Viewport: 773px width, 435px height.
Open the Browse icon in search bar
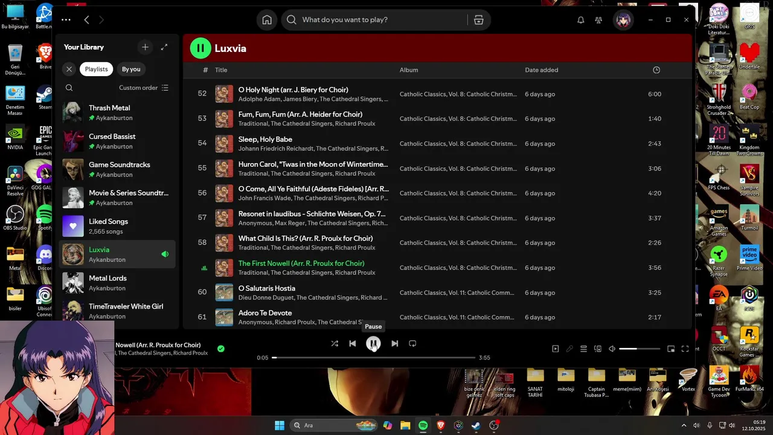(478, 20)
